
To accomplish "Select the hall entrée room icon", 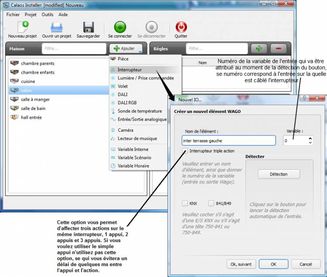I will coord(14,117).
